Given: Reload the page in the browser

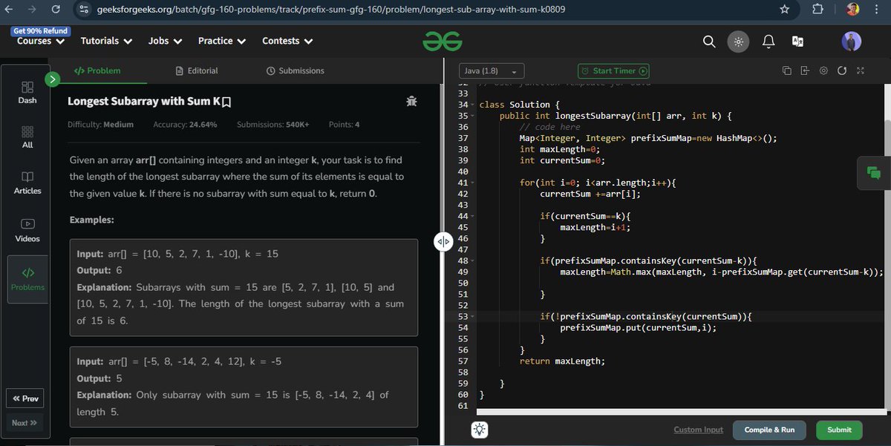Looking at the screenshot, I should tap(56, 10).
